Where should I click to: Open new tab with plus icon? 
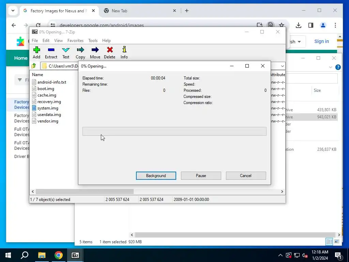187,11
